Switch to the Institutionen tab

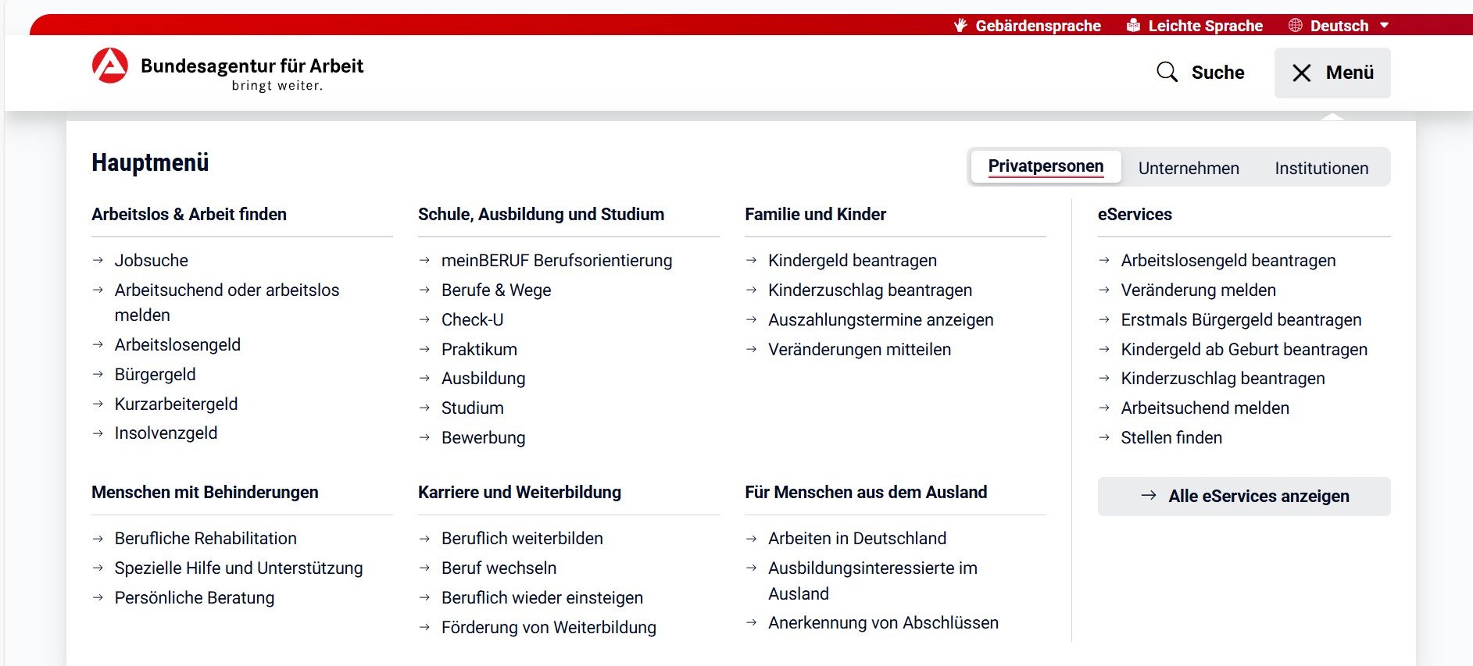[x=1321, y=168]
